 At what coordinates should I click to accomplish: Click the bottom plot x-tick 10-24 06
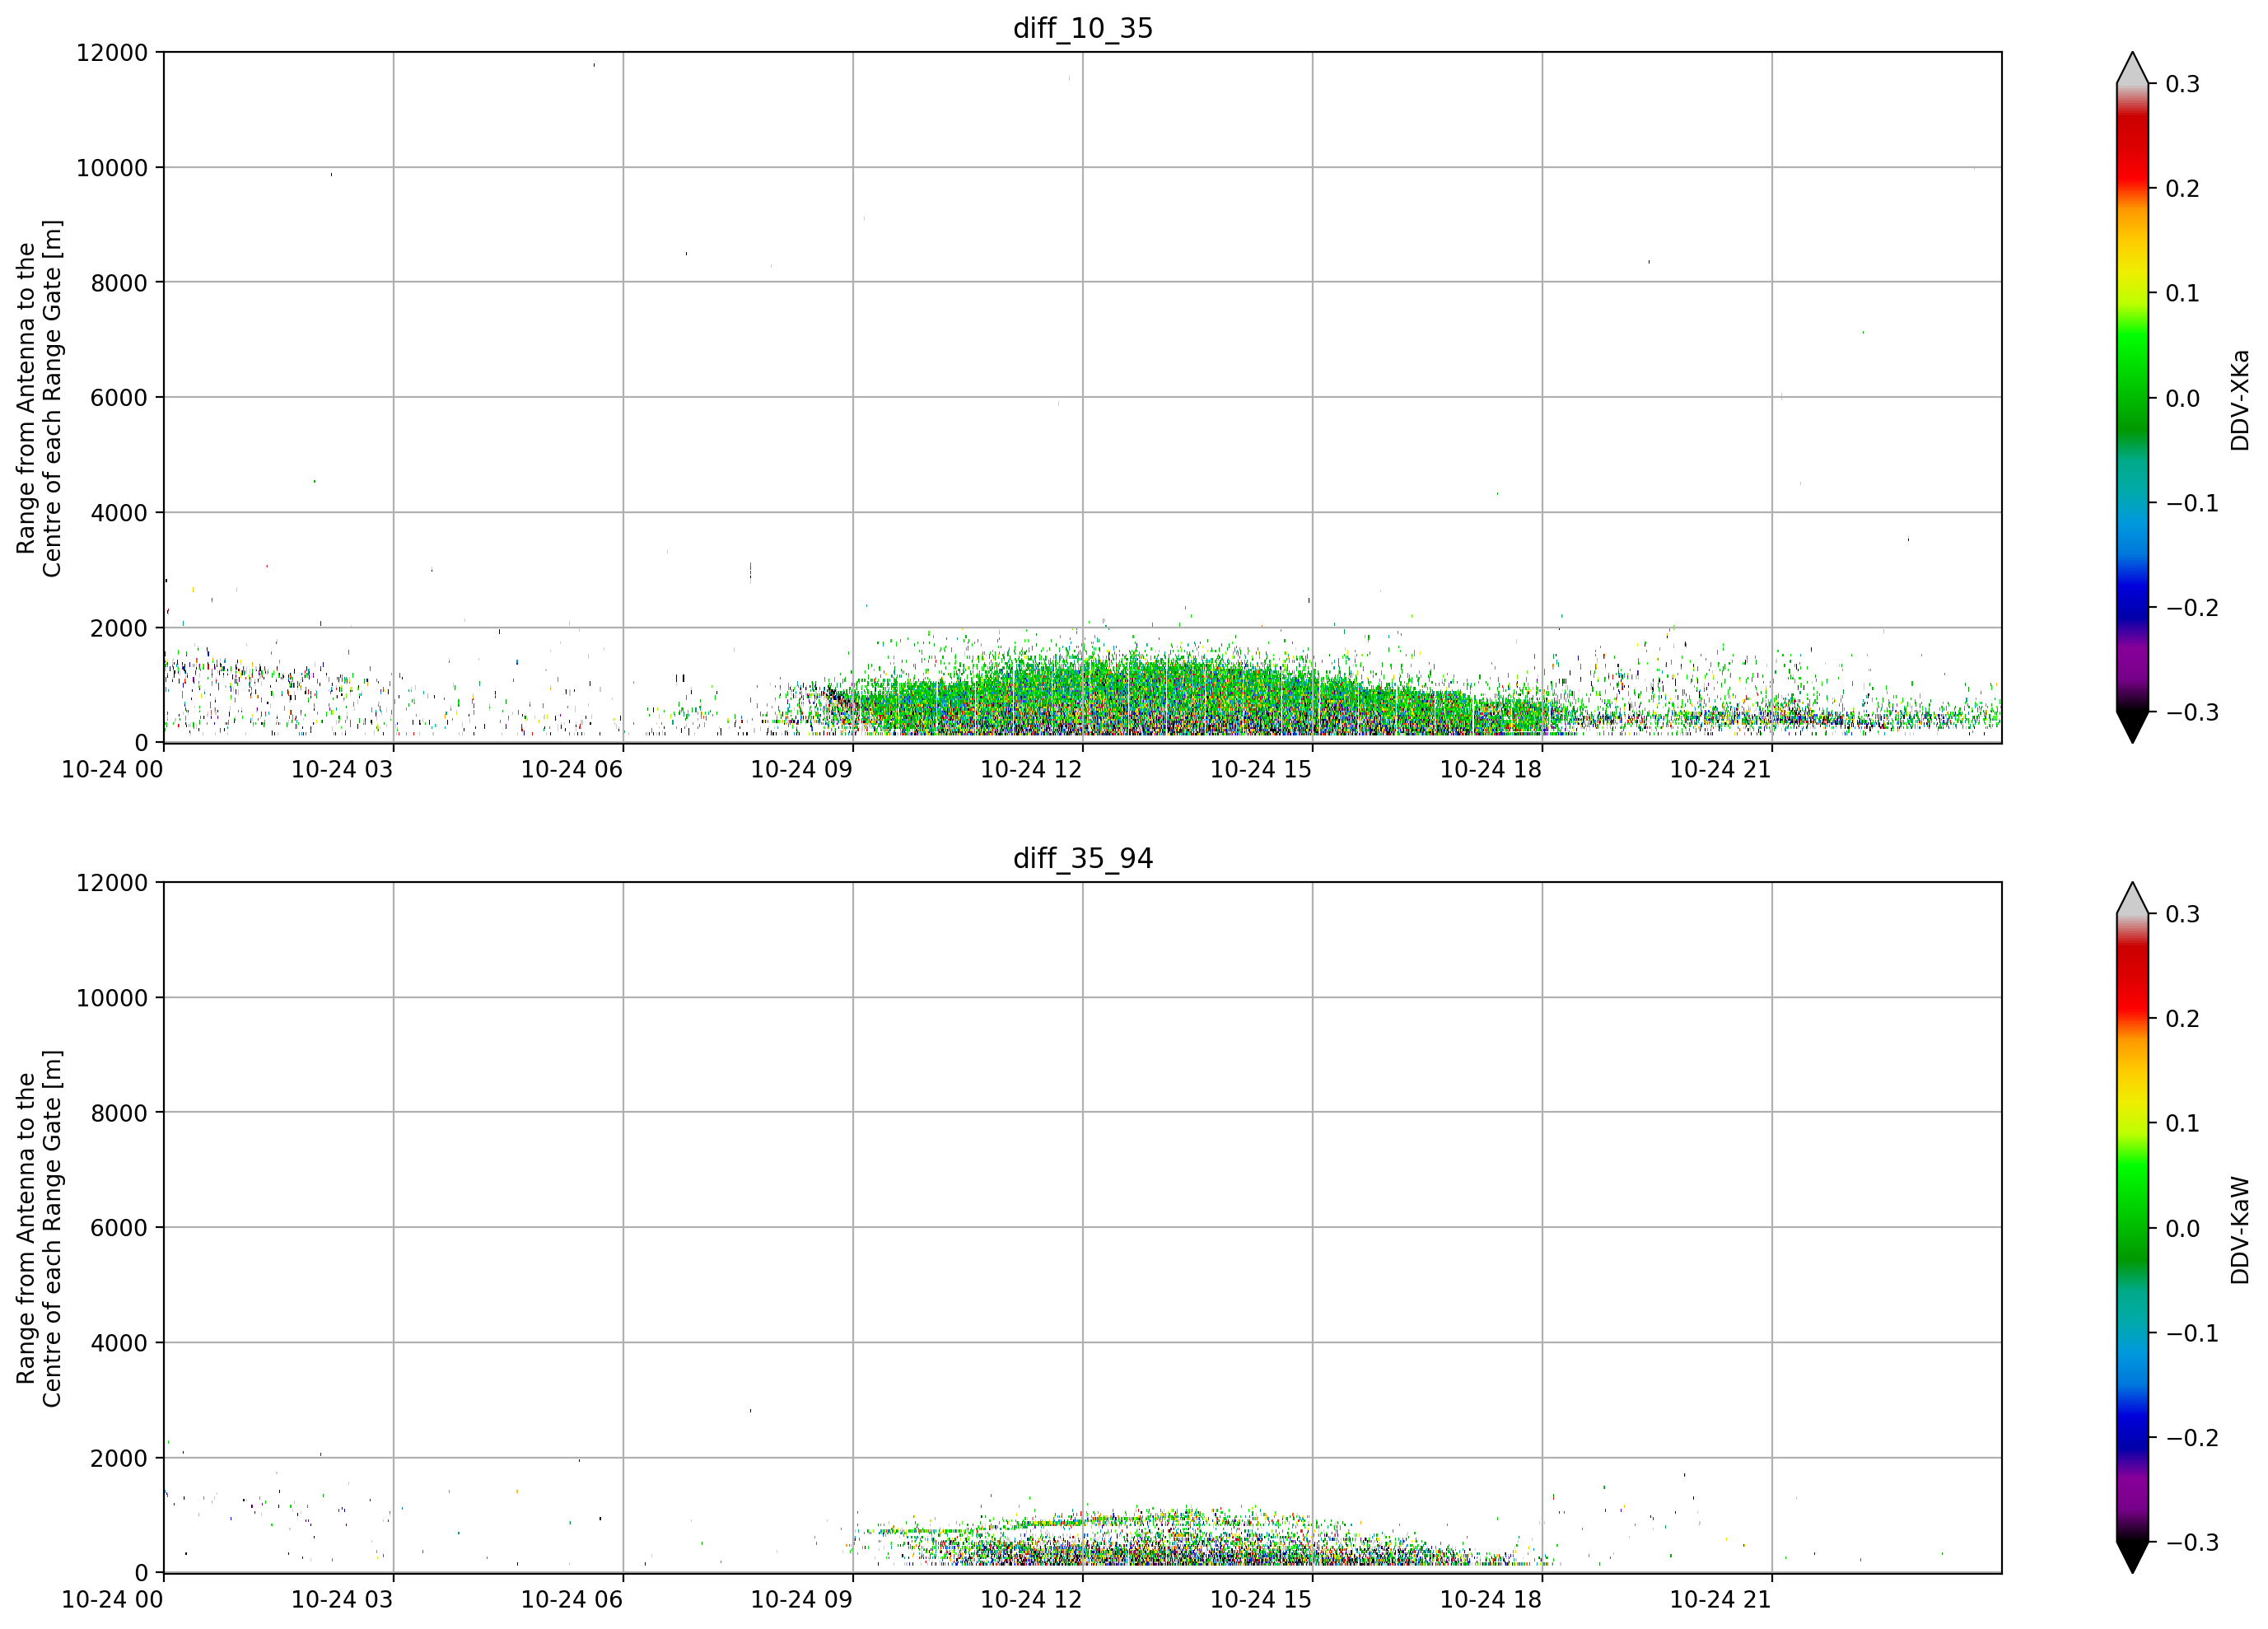click(572, 1599)
